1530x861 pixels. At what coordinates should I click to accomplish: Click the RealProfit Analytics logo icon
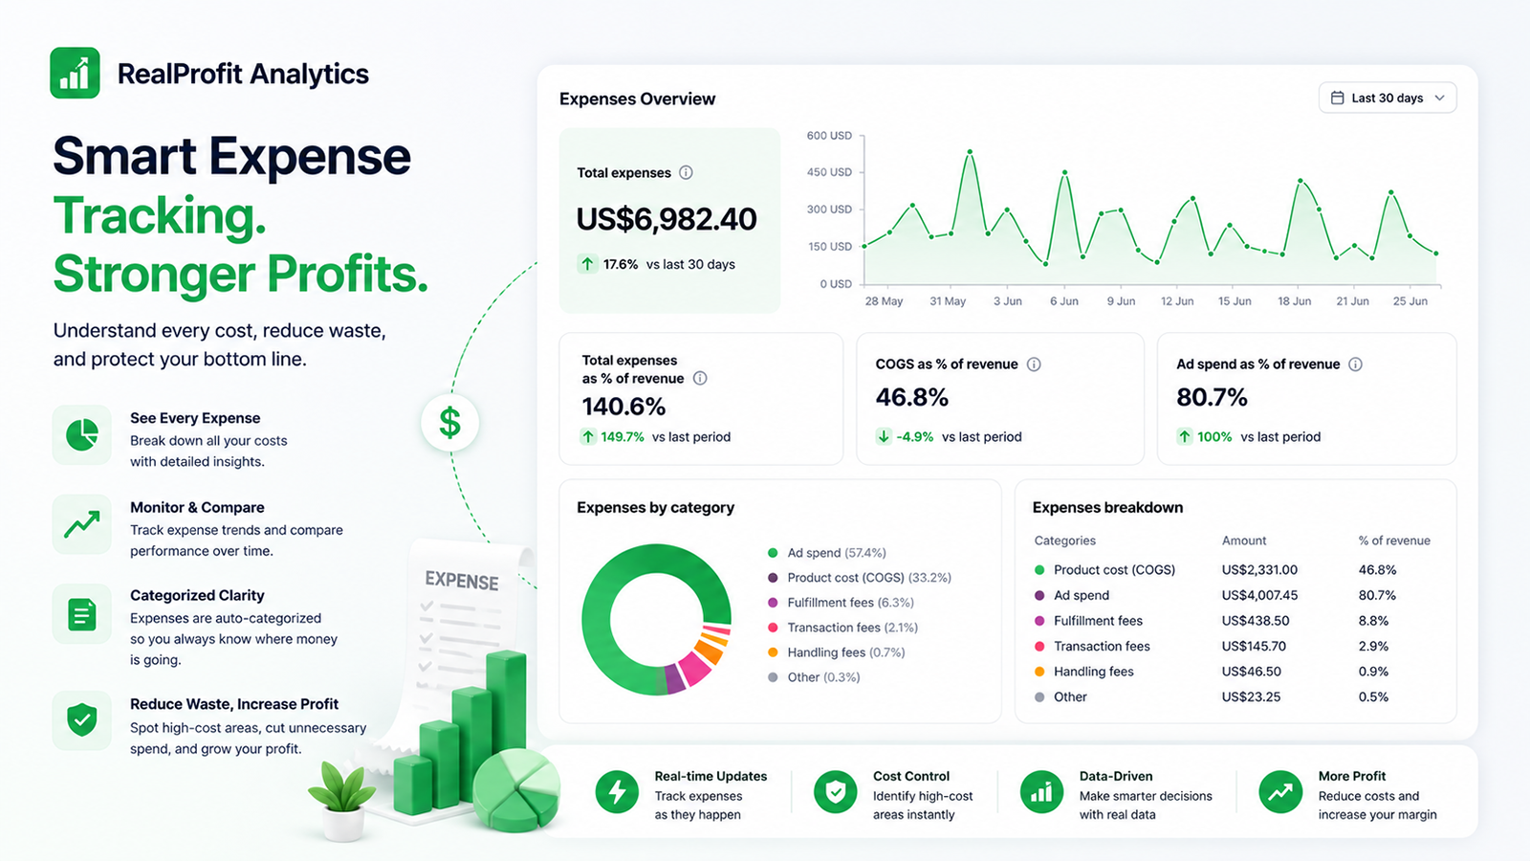75,73
